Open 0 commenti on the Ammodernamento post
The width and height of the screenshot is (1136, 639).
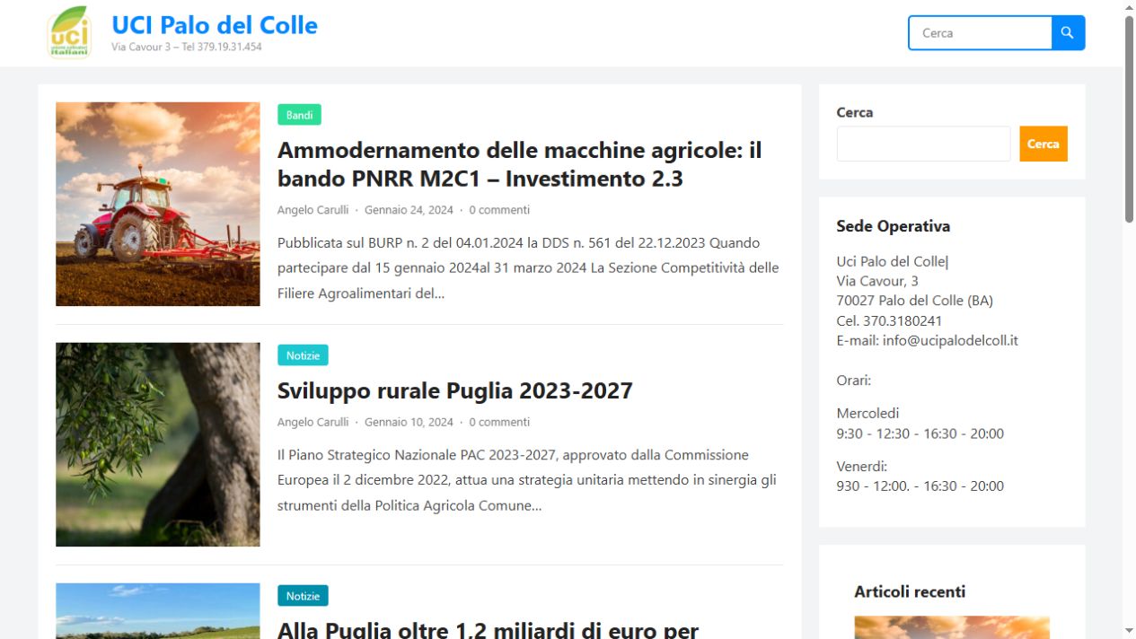point(499,210)
